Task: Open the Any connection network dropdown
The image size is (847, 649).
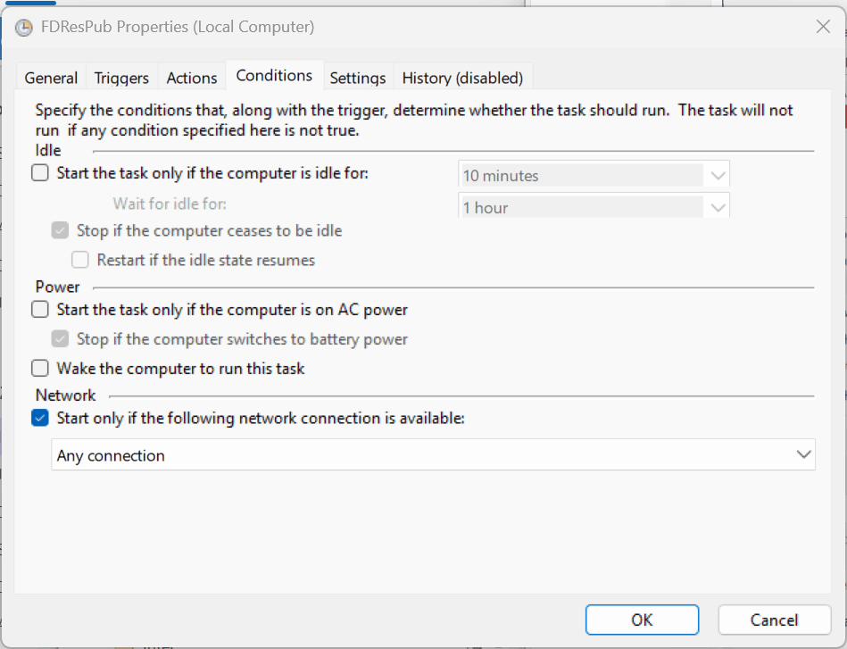Action: point(433,454)
